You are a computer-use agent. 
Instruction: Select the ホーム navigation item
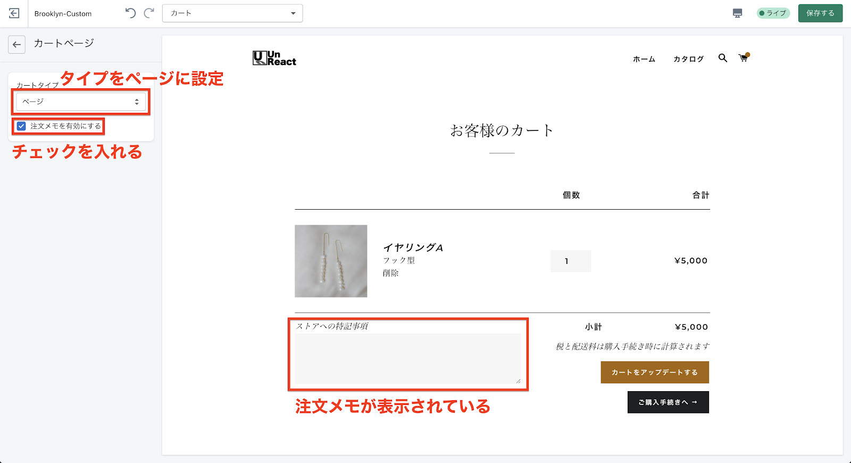[x=644, y=59]
